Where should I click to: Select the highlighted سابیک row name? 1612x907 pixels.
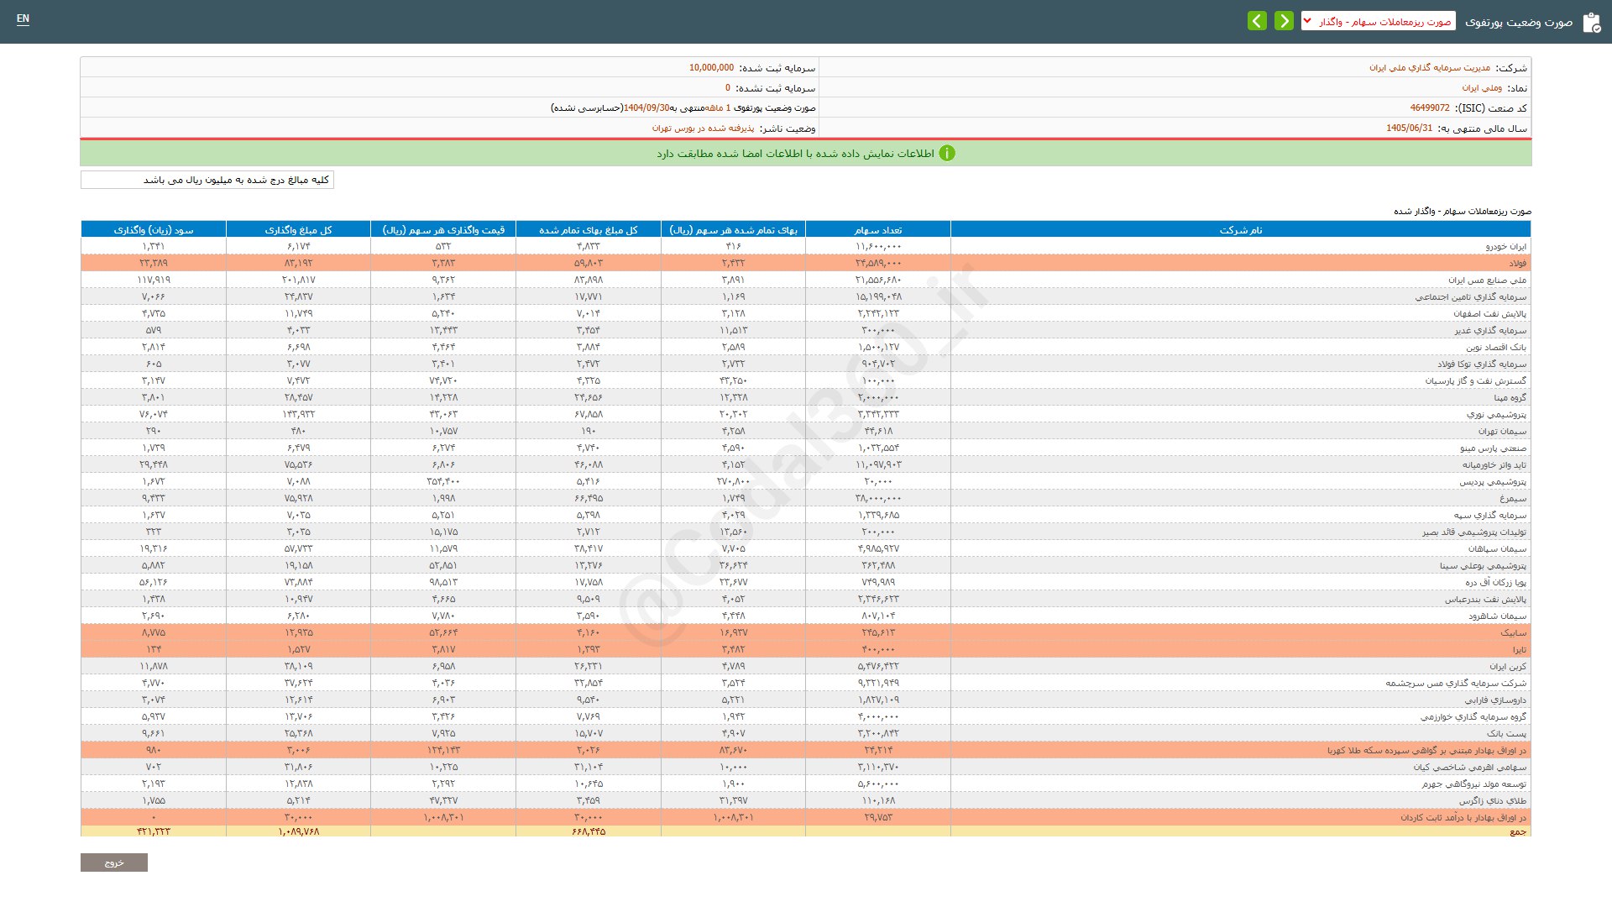[x=1514, y=632]
